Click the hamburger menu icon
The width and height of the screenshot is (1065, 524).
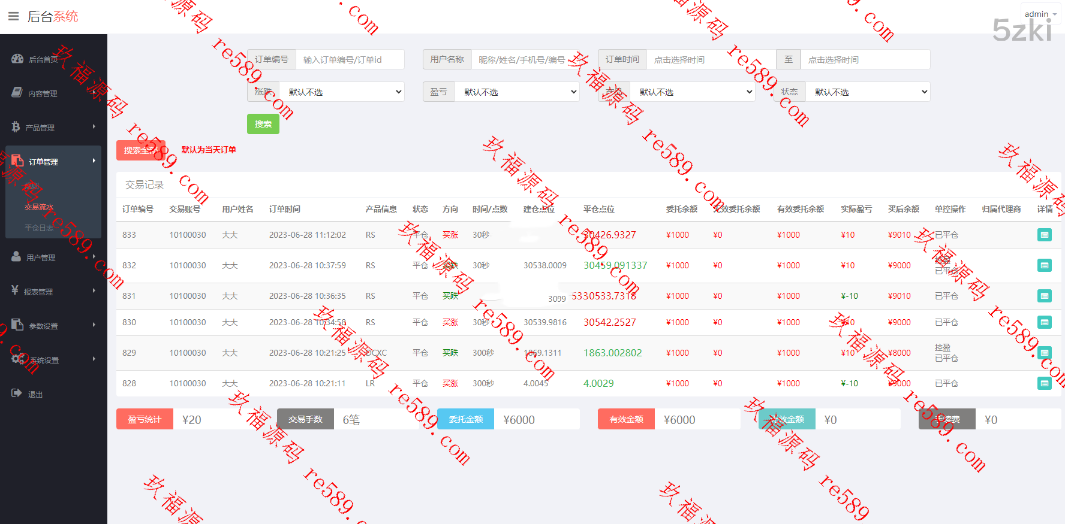click(x=13, y=16)
